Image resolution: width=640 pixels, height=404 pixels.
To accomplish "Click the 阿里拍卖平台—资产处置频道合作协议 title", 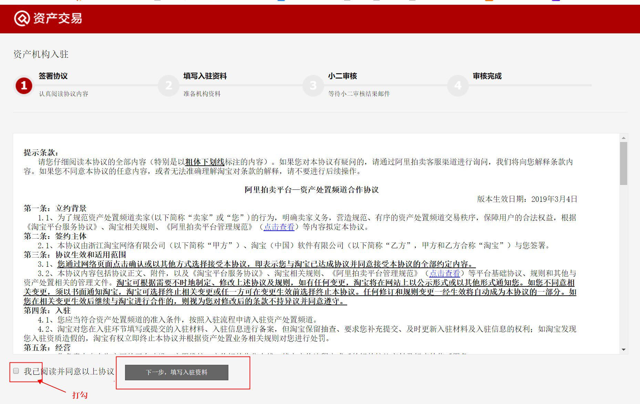I will [311, 190].
